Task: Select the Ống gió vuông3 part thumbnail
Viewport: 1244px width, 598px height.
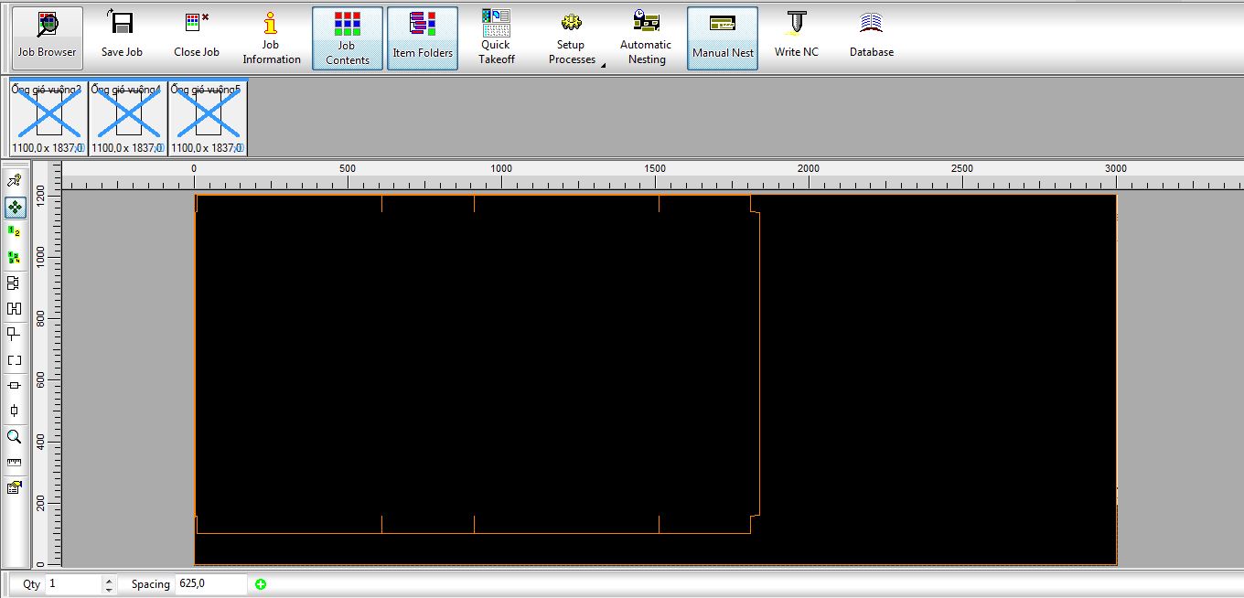Action: 48,117
